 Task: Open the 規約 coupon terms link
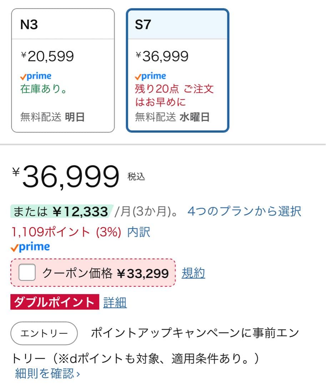tap(194, 273)
